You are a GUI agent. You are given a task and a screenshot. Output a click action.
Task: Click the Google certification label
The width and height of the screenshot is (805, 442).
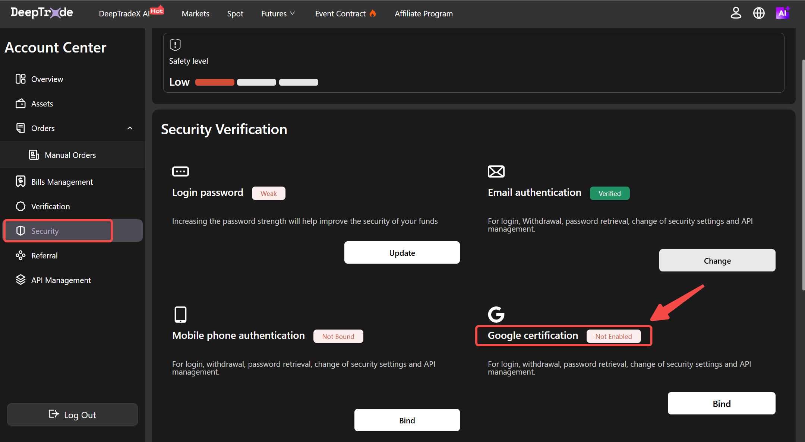[x=533, y=336]
